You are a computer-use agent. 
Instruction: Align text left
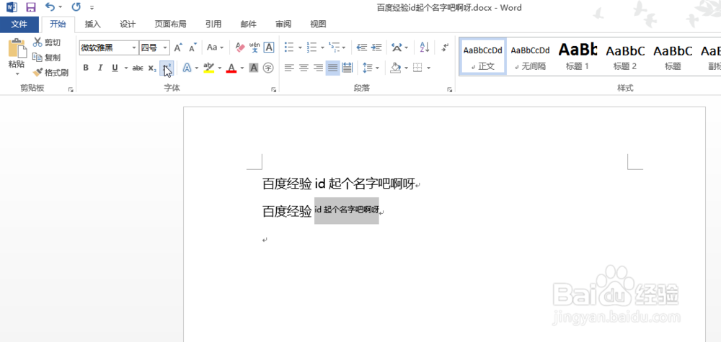[289, 68]
